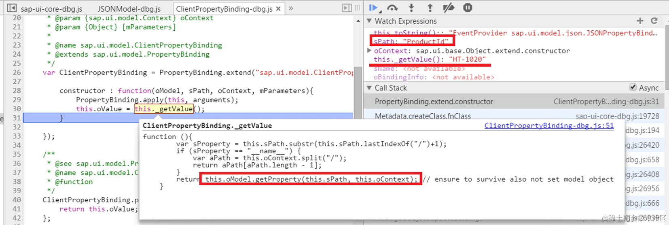669x225 pixels.
Task: Step over the next function call
Action: click(x=392, y=8)
